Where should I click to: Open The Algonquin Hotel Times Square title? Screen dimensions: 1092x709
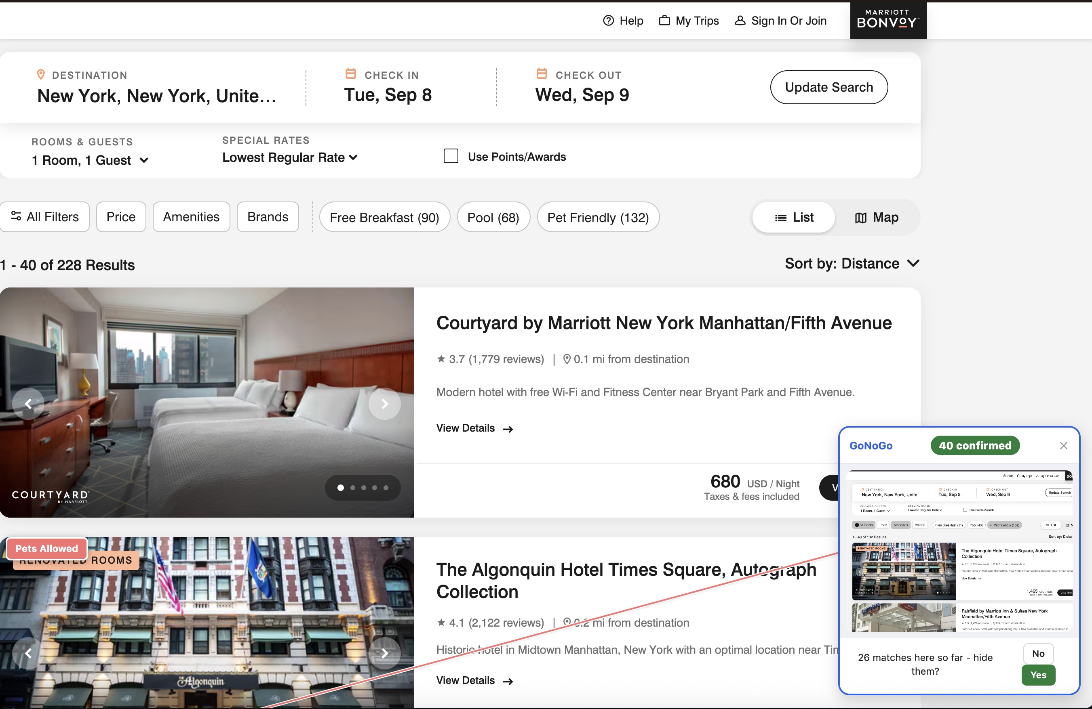click(x=626, y=580)
